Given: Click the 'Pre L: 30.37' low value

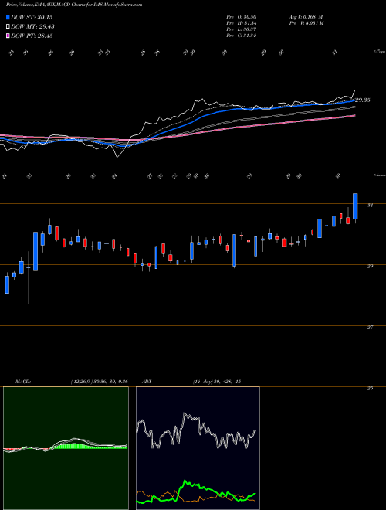Looking at the screenshot, I should point(242,29).
